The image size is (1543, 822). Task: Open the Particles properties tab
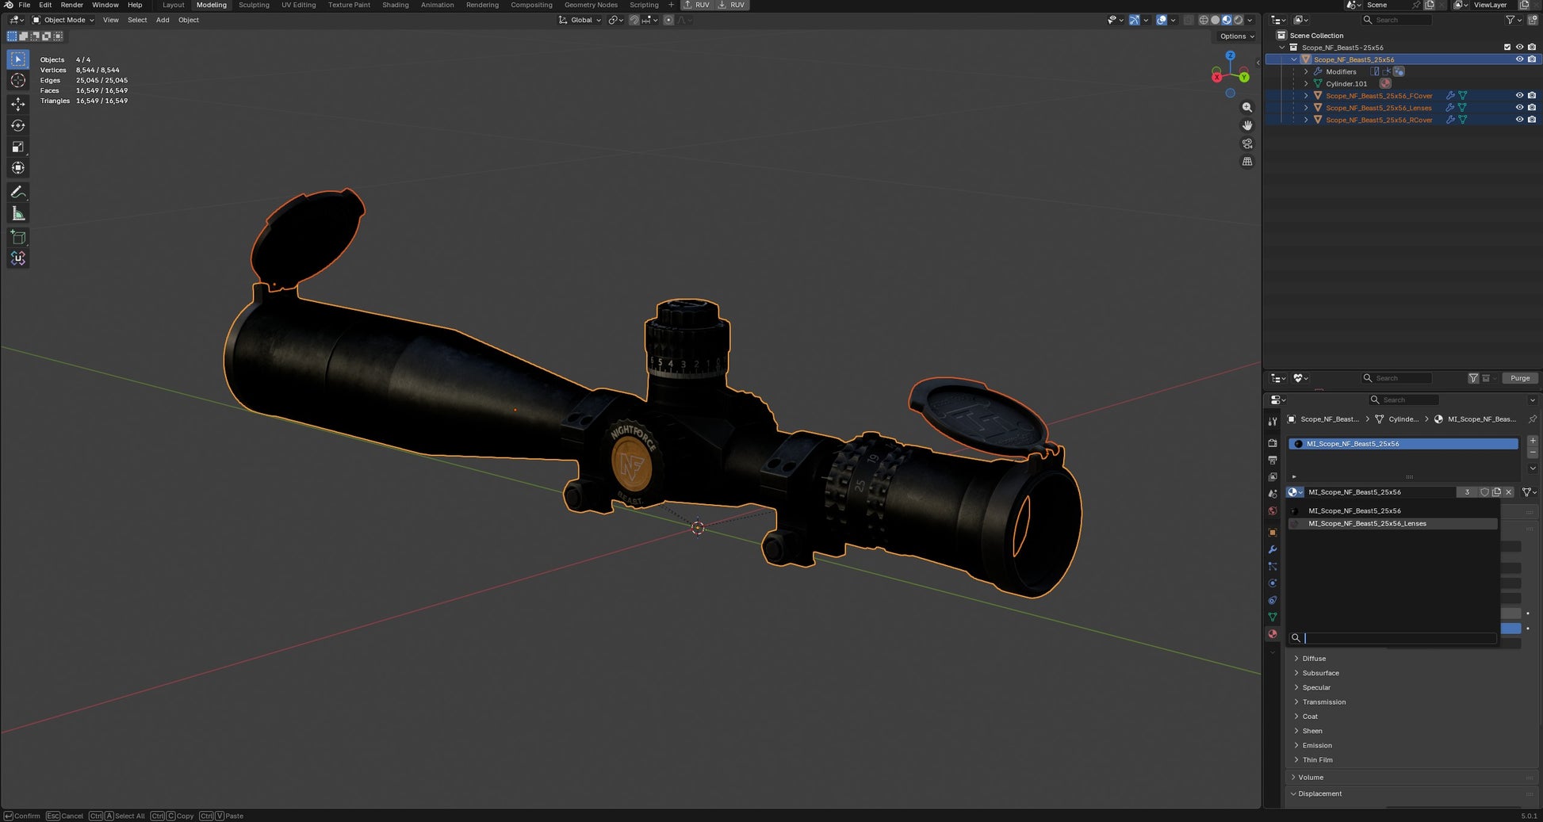pos(1273,567)
